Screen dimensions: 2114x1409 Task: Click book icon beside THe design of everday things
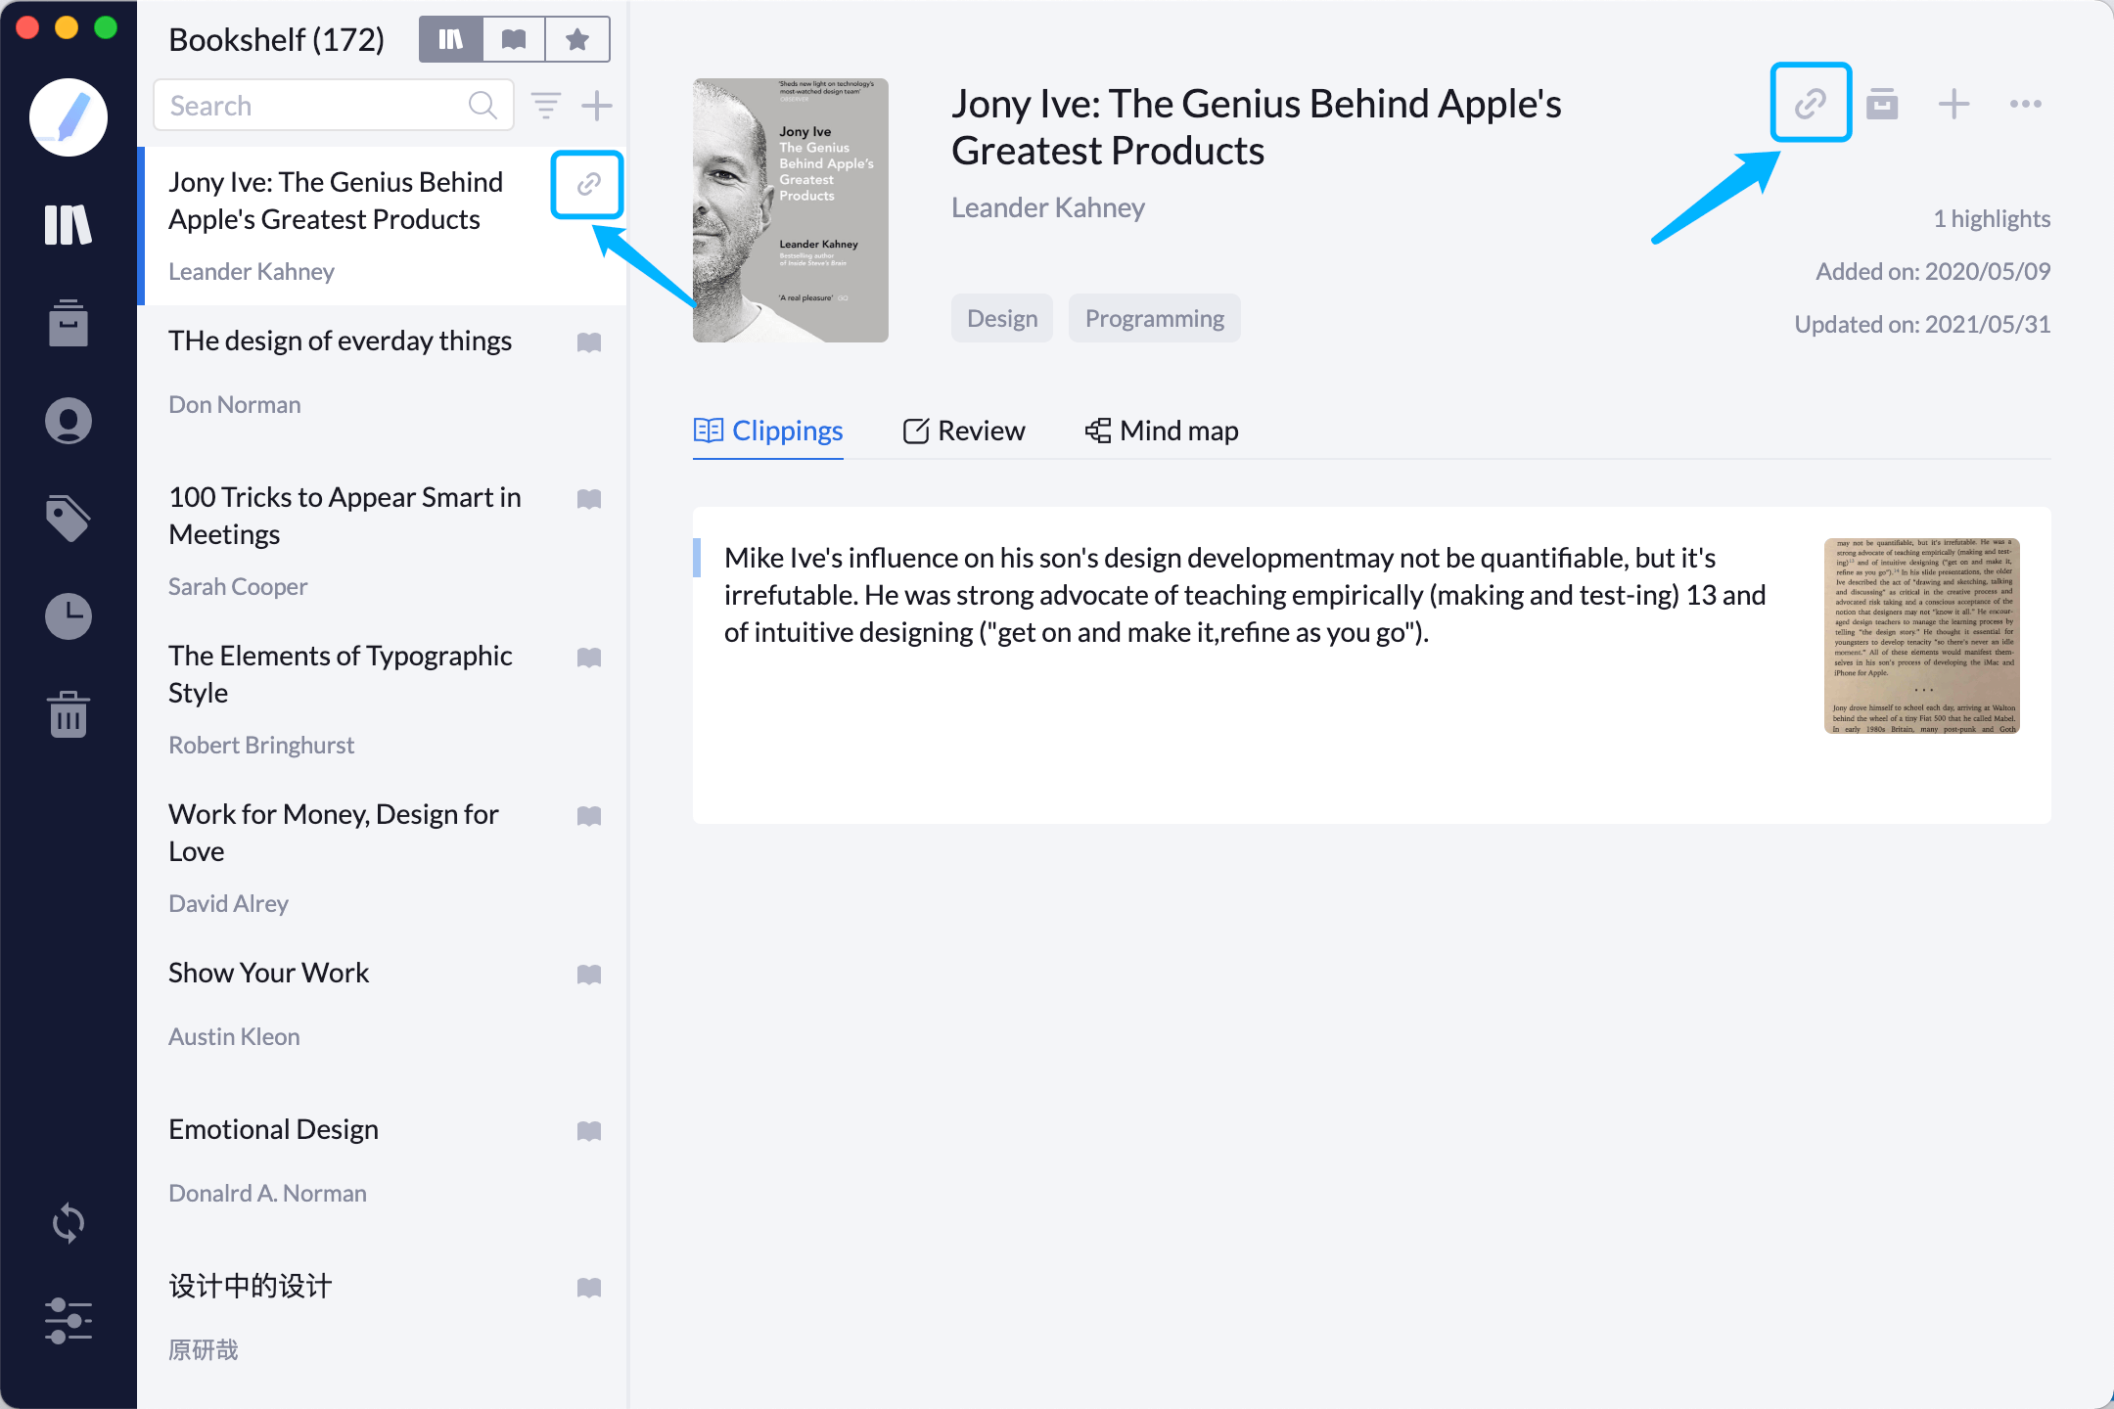tap(589, 341)
